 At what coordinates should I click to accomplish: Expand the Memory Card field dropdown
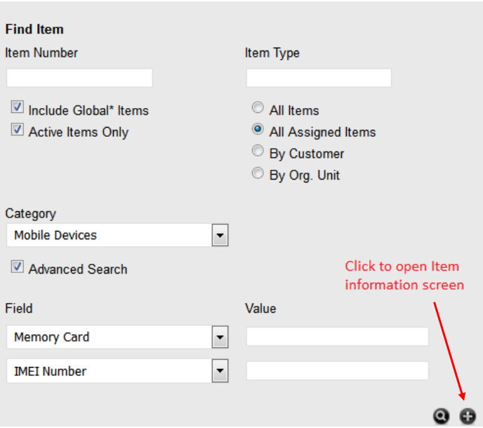220,337
